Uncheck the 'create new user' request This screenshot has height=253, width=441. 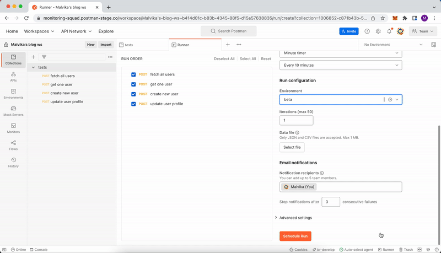[x=133, y=94]
